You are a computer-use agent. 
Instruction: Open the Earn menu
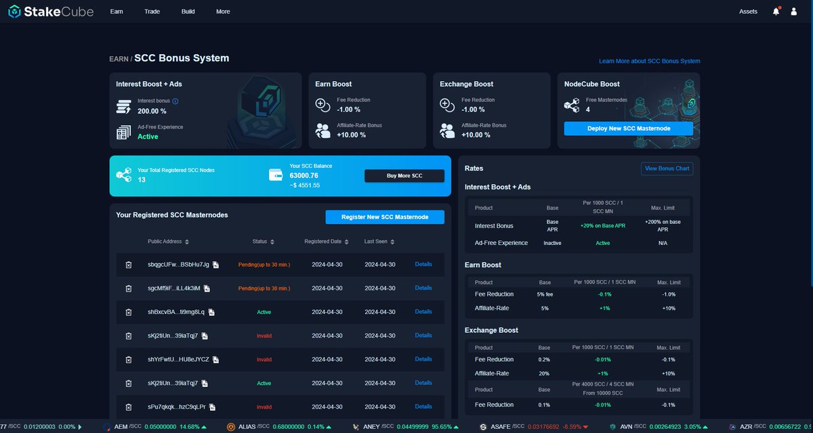[x=117, y=12]
